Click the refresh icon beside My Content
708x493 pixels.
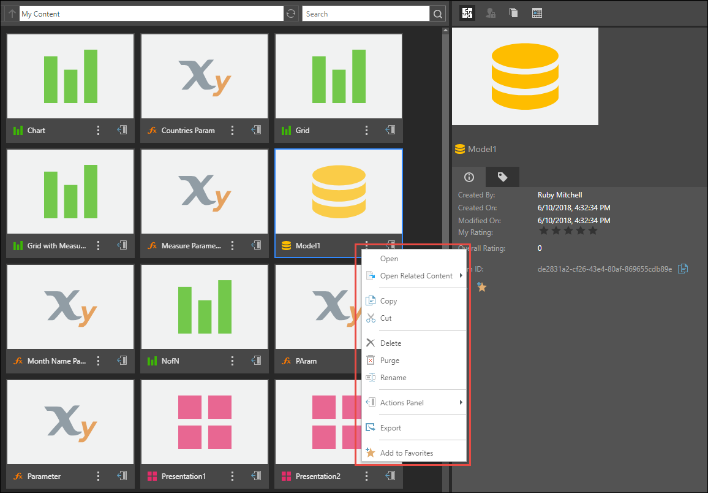click(292, 13)
